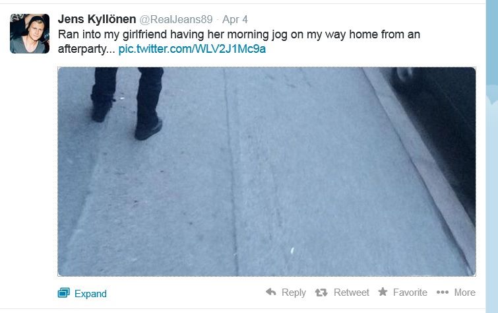
Task: Open the @RealJeans89 handle
Action: click(x=176, y=19)
